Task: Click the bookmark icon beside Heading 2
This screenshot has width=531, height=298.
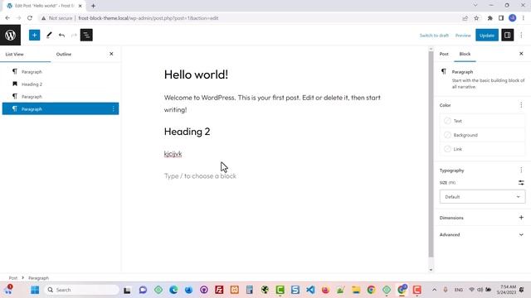Action: pyautogui.click(x=15, y=84)
